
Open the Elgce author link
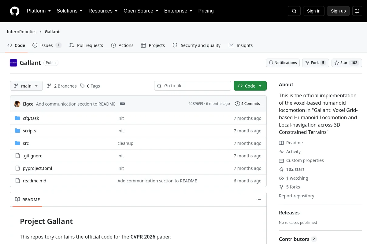point(28,104)
